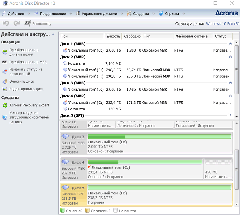Collapse the Диск 2 (MBR) group
Image resolution: width=240 pixels, height=215 pixels.
pos(230,57)
